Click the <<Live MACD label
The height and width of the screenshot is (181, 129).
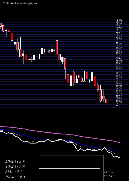tap(109, 174)
